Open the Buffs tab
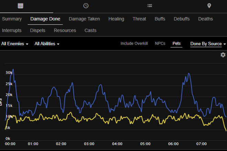Viewport: 227px width, 151px height. pos(160,19)
